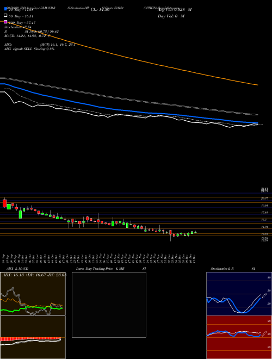
Task: Click the 'Avg Vol: 0.028 M' label
Action: click(175, 10)
